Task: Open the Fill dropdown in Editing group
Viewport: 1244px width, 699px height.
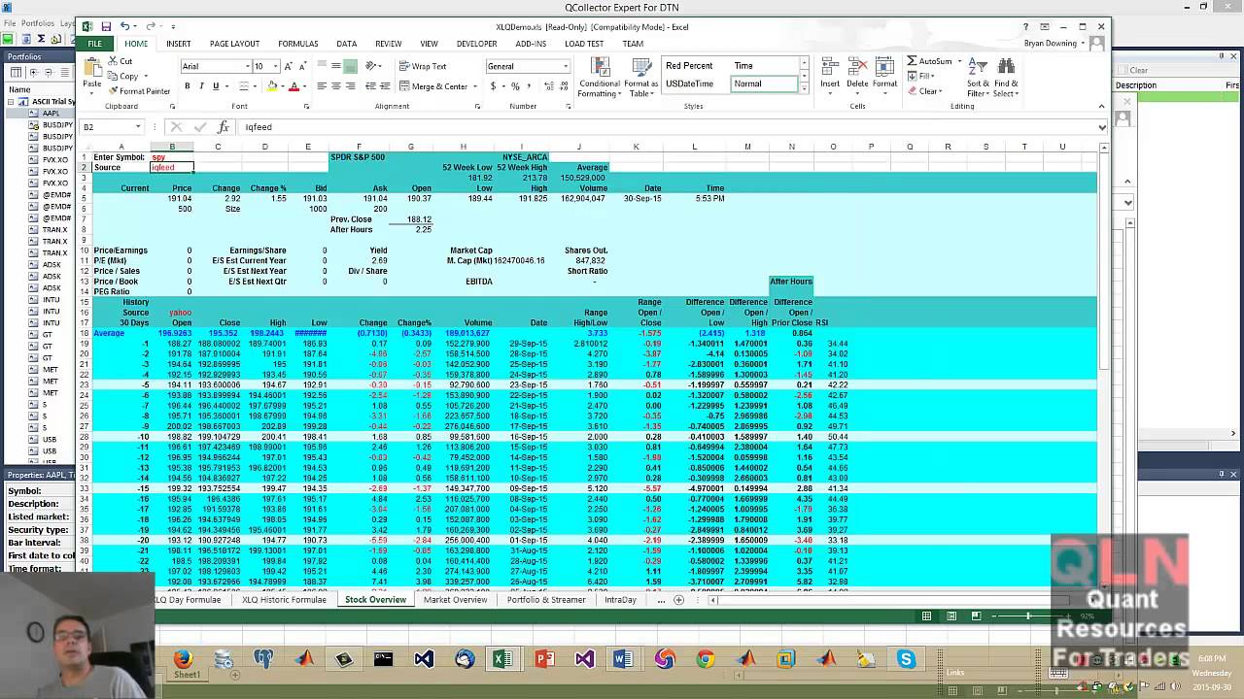Action: [x=921, y=76]
